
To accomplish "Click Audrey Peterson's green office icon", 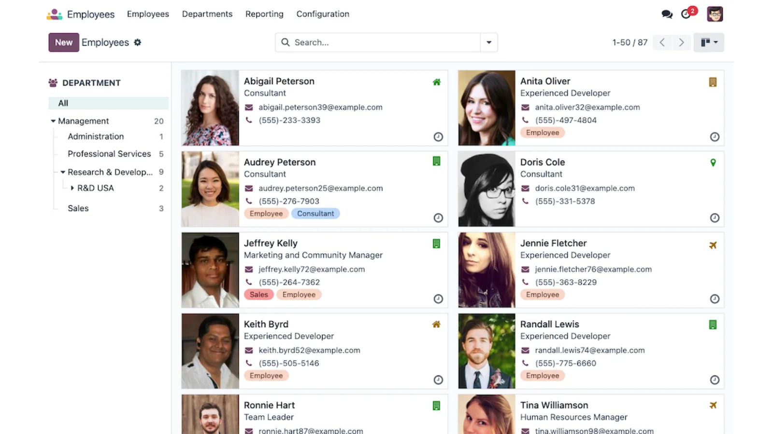I will click(x=436, y=162).
